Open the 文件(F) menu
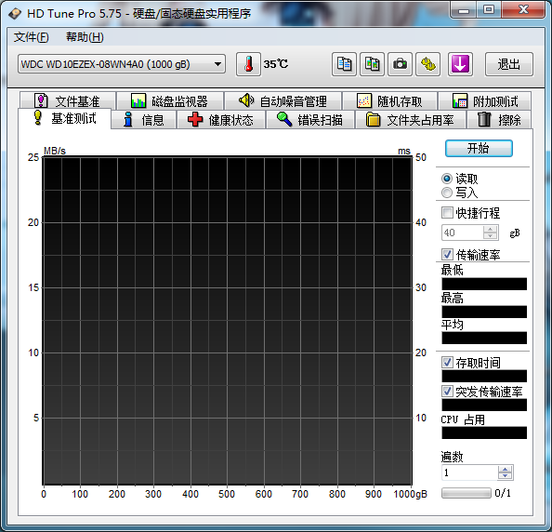The width and height of the screenshot is (552, 532). pyautogui.click(x=31, y=37)
